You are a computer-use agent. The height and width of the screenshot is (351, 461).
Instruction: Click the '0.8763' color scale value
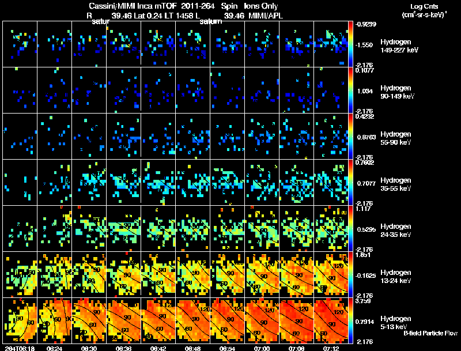coord(366,137)
